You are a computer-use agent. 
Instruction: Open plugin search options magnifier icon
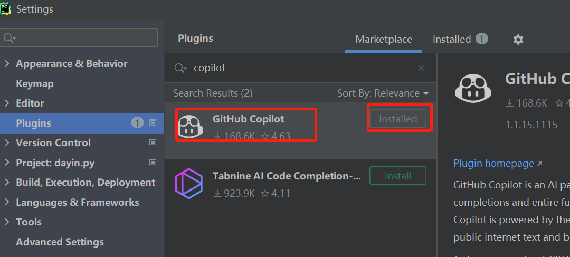(180, 68)
